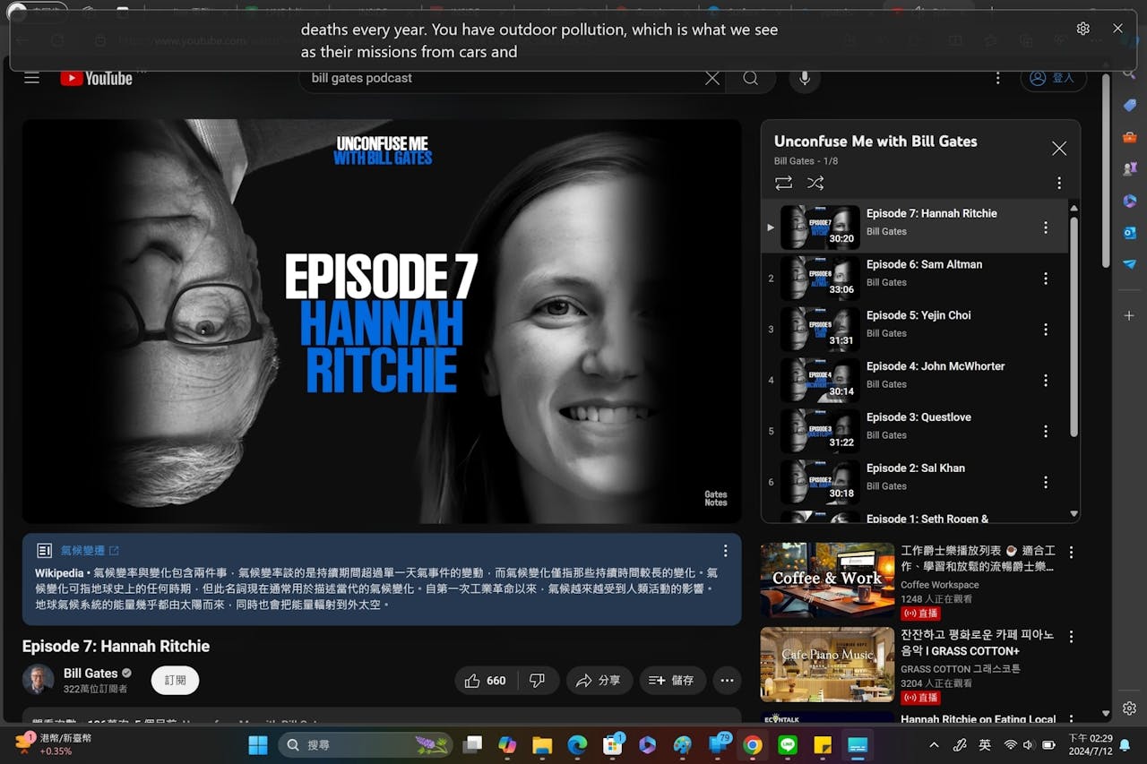Open Edge sidebar tools briefcase icon
This screenshot has width=1147, height=764.
[1129, 137]
